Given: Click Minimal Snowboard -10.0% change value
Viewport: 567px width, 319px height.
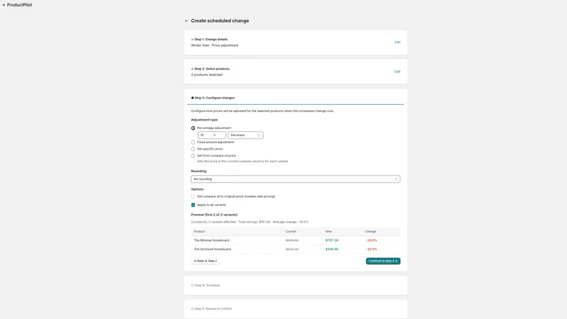Looking at the screenshot, I should (371, 240).
